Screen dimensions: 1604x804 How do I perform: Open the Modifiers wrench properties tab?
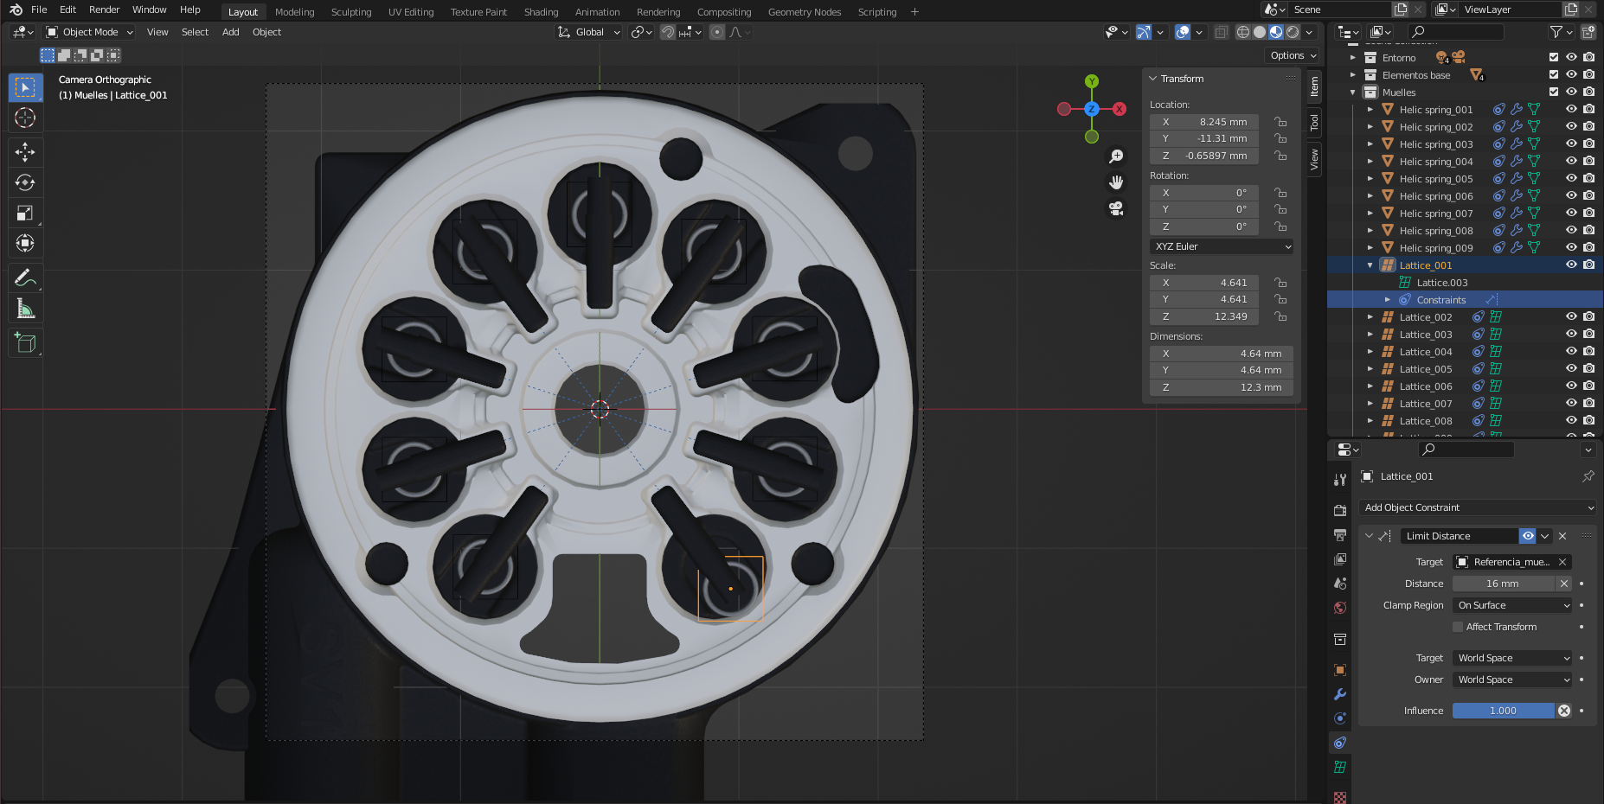click(x=1340, y=694)
